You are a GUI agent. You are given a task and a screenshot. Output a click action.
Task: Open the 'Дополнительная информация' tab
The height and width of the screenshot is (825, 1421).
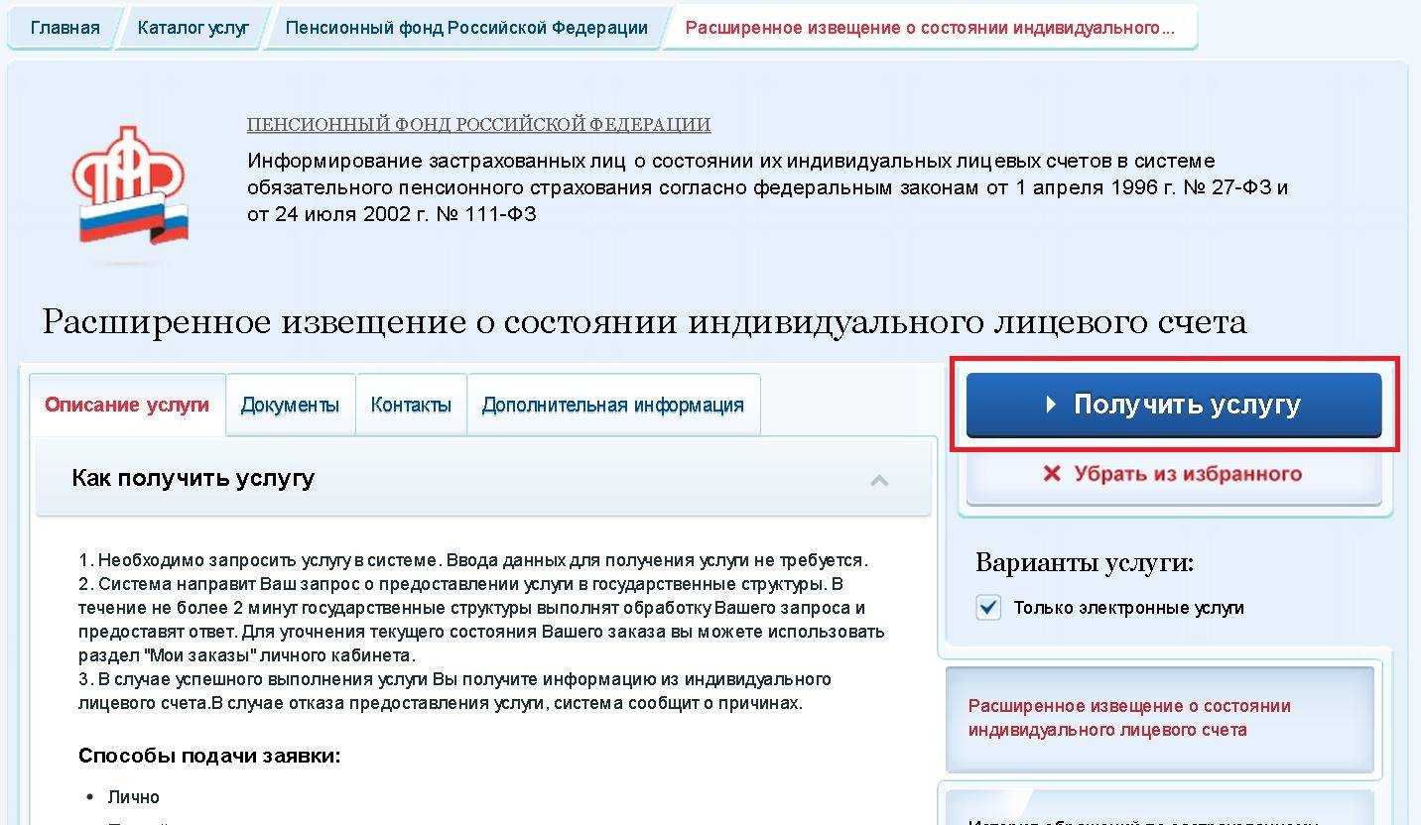(612, 405)
